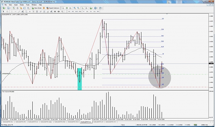Open the Strategy Tester icon
The image size is (215, 127).
tap(28, 8)
